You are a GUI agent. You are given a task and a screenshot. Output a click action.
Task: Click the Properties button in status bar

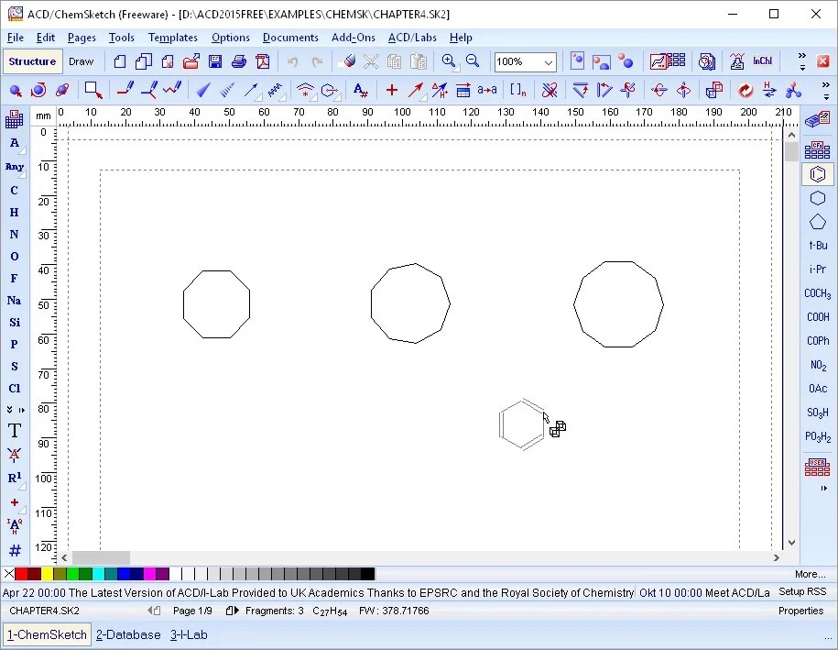click(x=801, y=611)
